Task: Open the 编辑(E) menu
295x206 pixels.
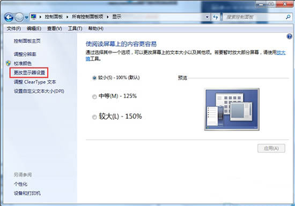Action: click(34, 28)
